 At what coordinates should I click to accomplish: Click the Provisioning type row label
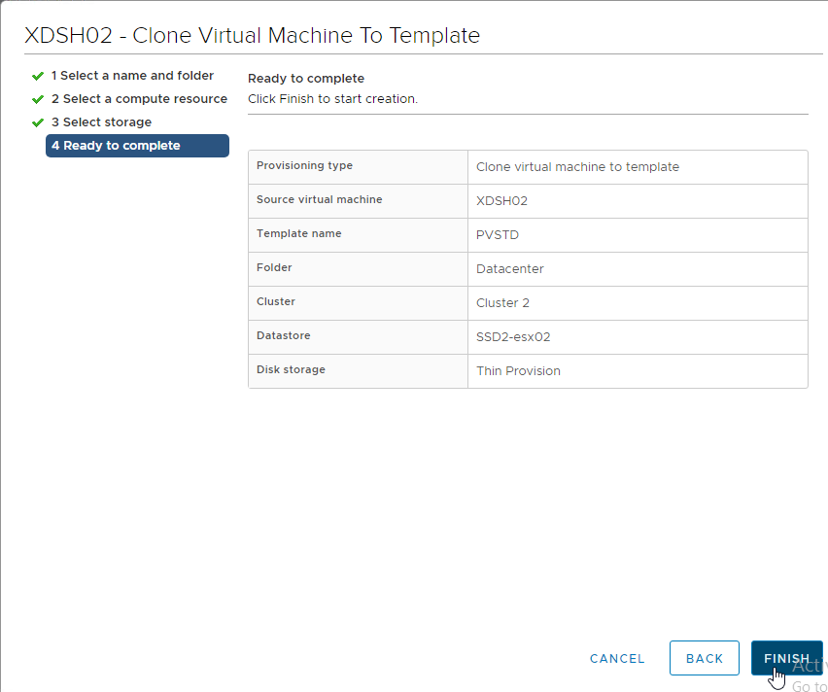pyautogui.click(x=305, y=165)
